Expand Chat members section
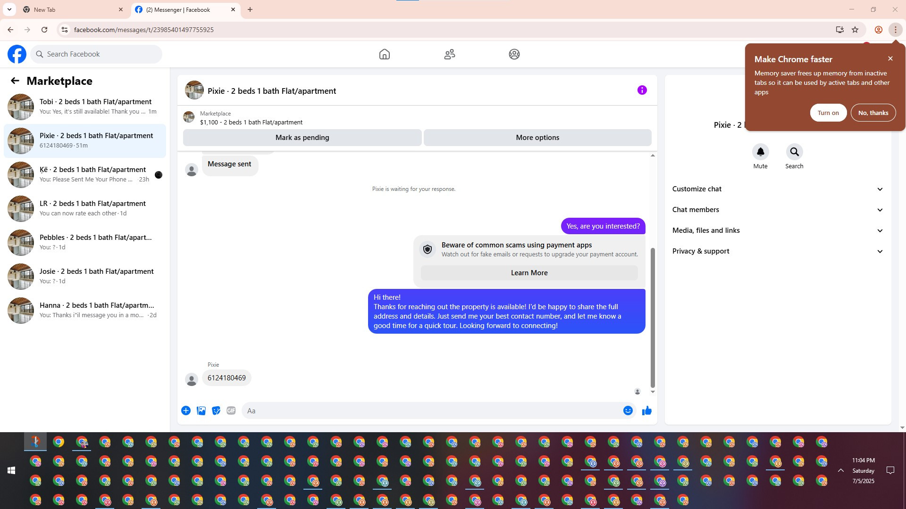Image resolution: width=906 pixels, height=509 pixels. tap(777, 210)
